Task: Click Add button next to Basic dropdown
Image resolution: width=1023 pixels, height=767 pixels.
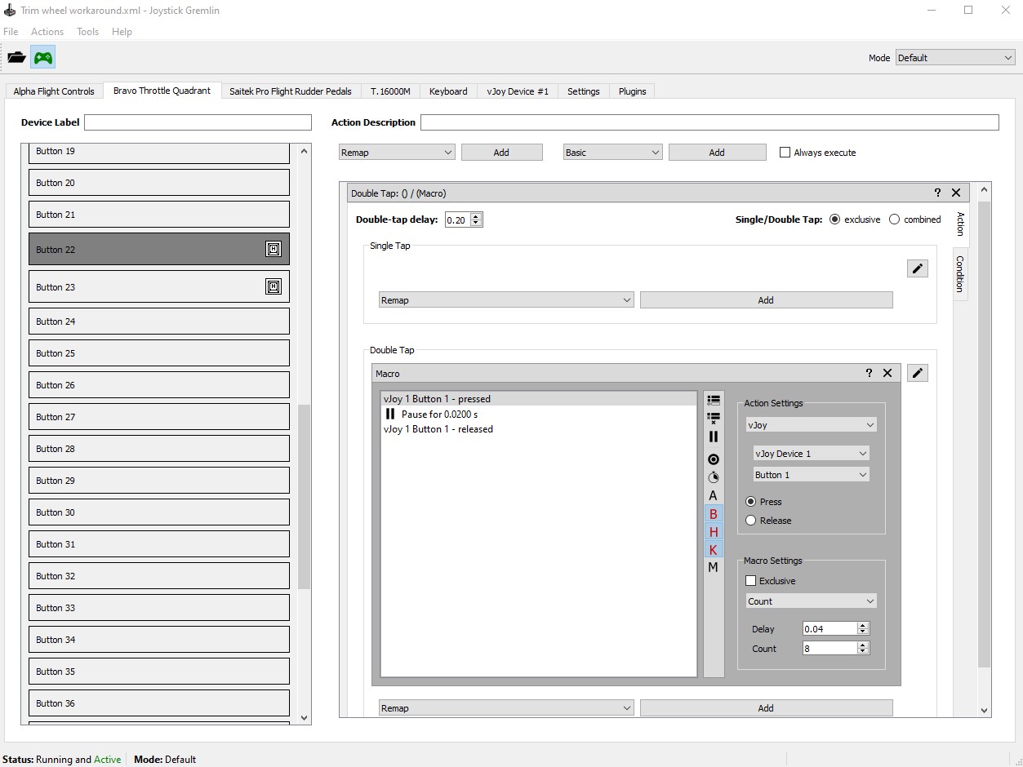Action: tap(717, 153)
